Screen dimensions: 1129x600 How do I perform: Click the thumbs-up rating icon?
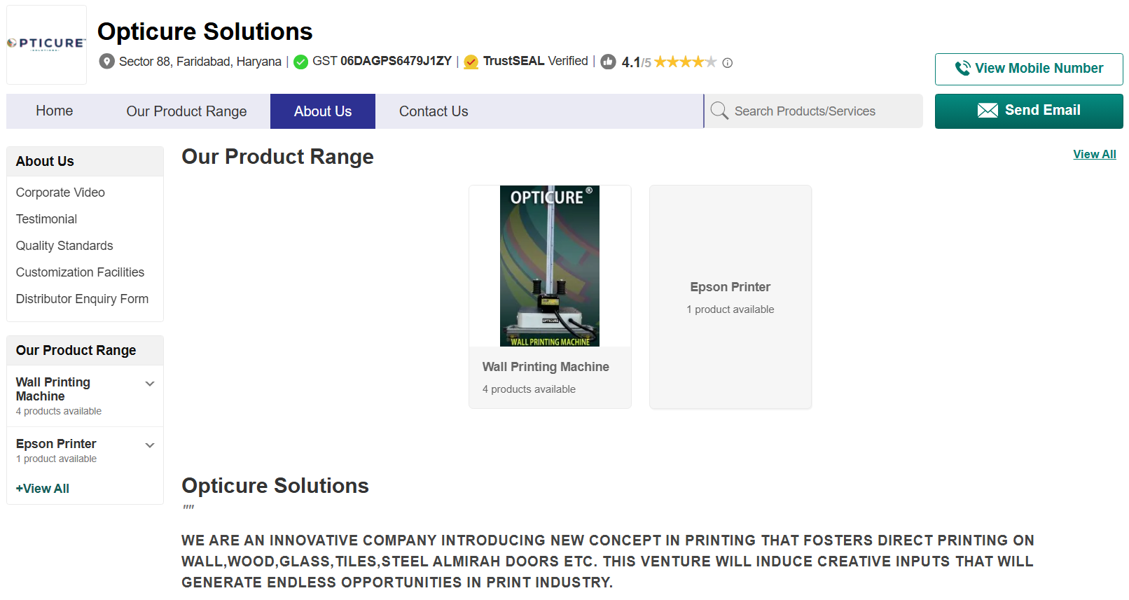(x=609, y=62)
